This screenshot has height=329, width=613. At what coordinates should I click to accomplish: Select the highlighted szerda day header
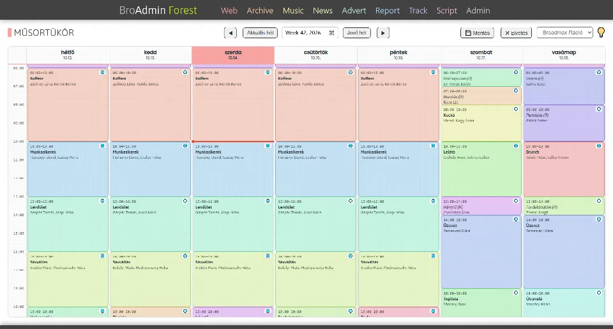click(233, 55)
